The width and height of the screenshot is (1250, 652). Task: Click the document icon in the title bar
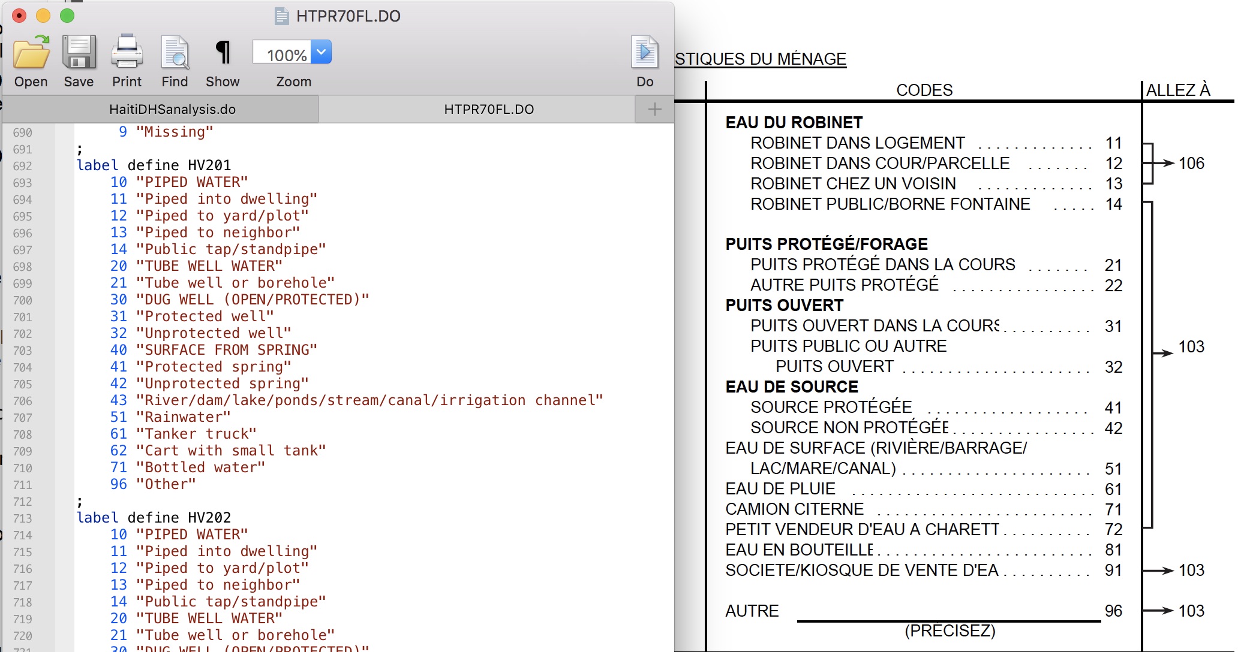[x=281, y=16]
